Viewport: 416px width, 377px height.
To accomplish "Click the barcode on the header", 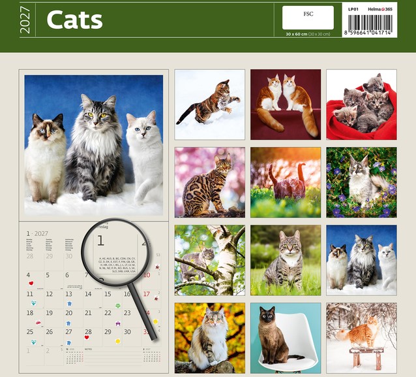I will (x=370, y=23).
